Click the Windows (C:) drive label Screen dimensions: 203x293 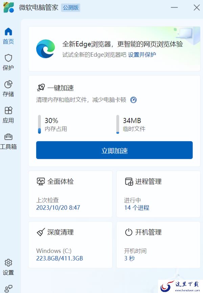54,251
